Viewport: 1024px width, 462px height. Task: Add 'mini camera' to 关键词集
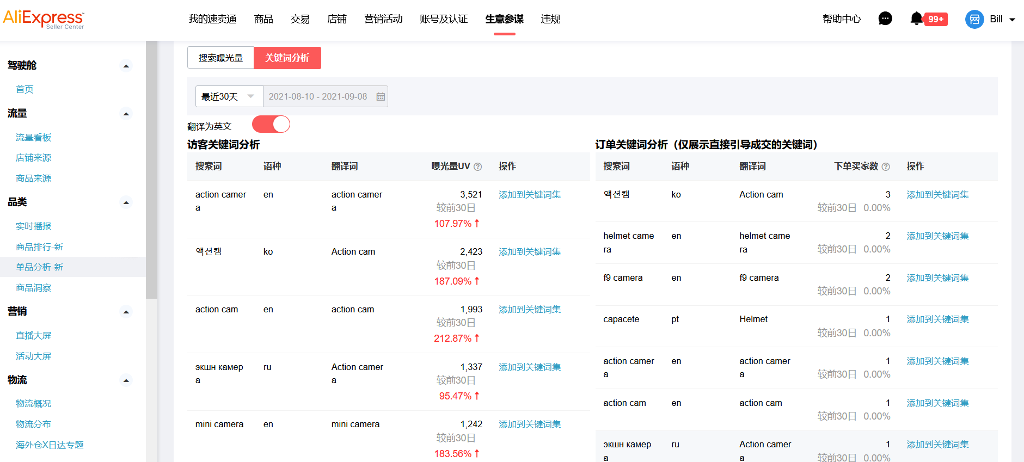530,424
